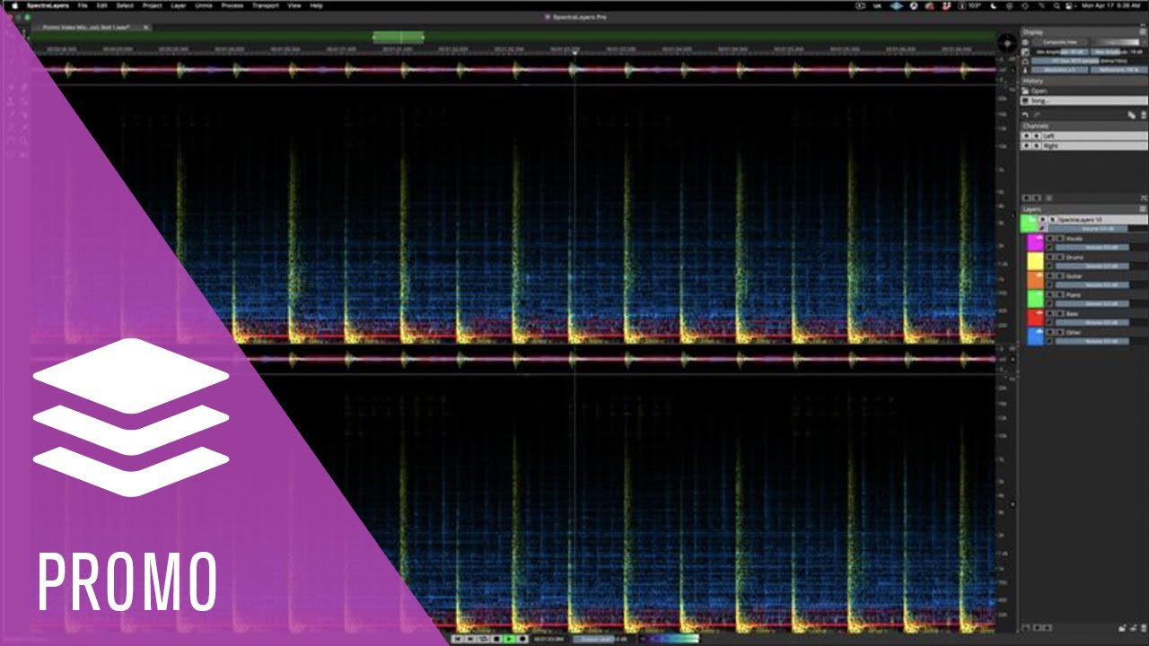Screen dimensions: 1149x646
Task: Open the Layers panel options menu
Action: (x=1143, y=208)
